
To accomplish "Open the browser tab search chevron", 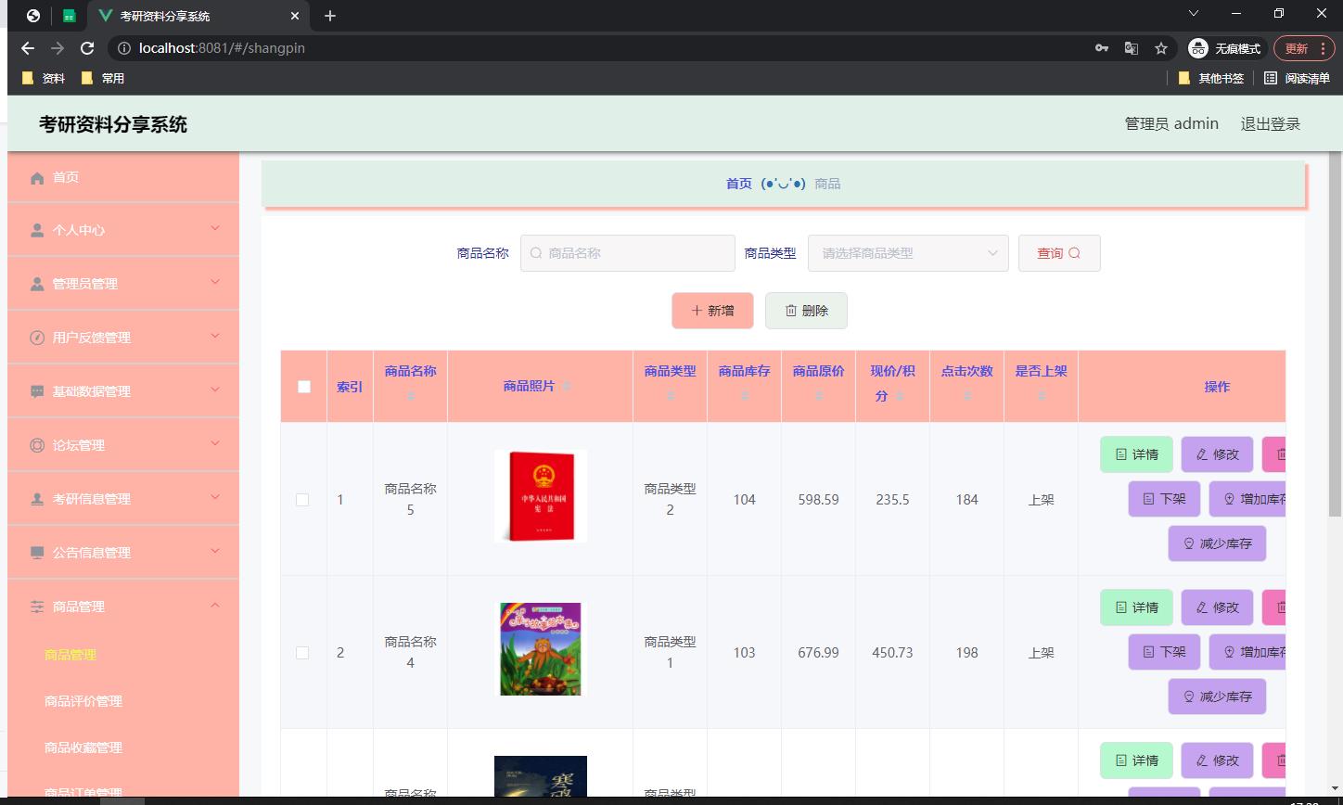I will [x=1194, y=13].
